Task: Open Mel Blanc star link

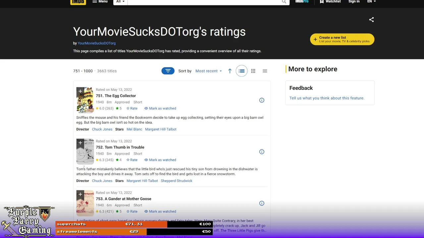Action: [x=134, y=129]
